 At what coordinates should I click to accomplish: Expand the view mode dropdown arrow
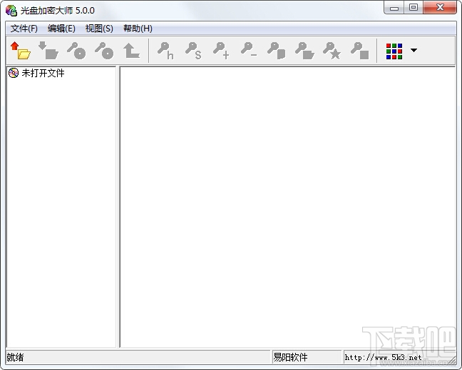[414, 50]
